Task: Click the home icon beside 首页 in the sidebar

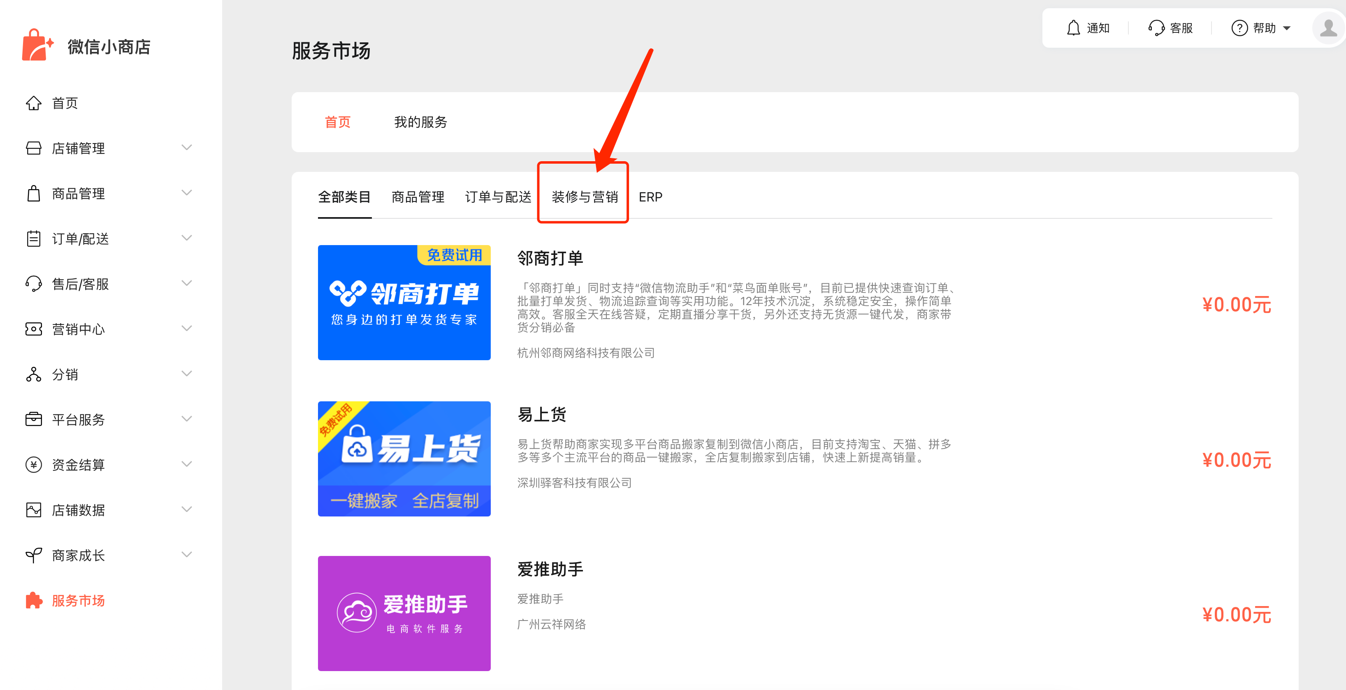Action: tap(33, 103)
